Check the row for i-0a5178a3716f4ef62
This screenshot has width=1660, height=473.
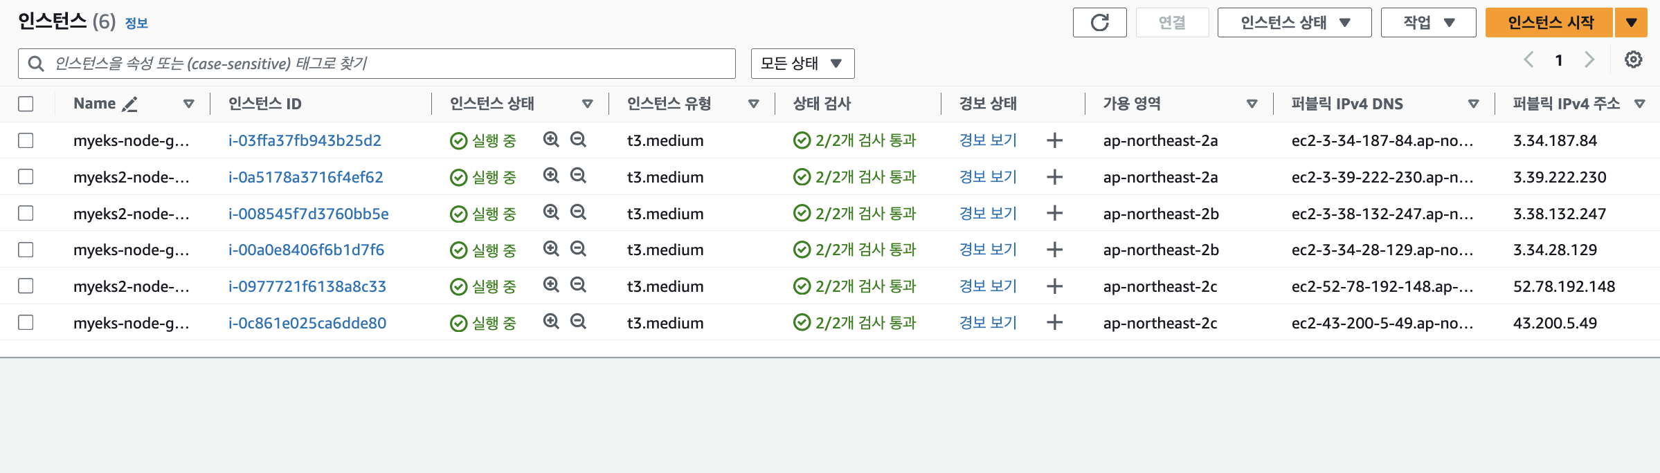coord(26,176)
